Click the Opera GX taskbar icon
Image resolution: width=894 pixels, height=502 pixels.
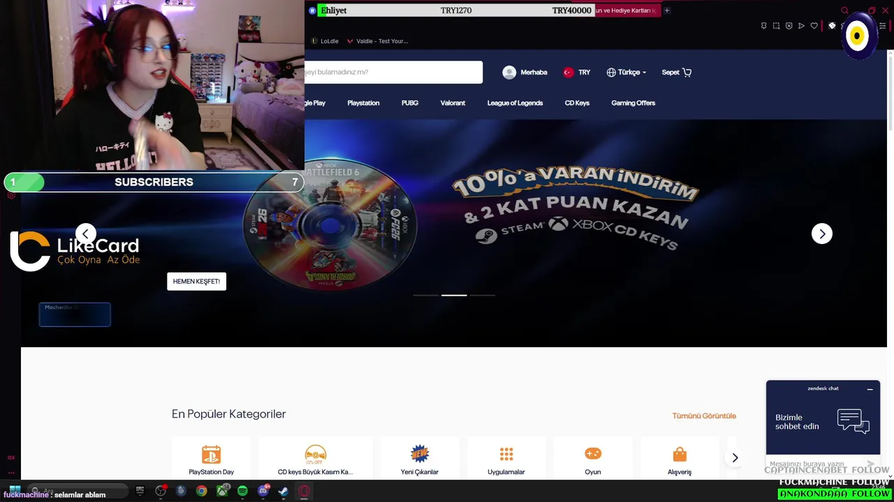point(304,491)
